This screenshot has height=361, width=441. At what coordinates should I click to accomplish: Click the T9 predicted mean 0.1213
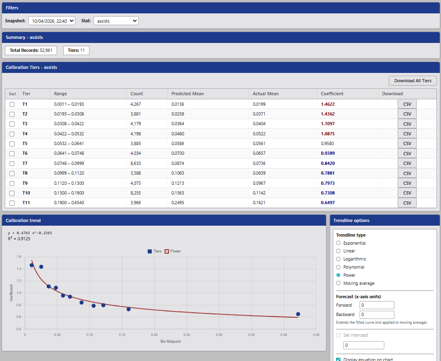[x=178, y=183]
